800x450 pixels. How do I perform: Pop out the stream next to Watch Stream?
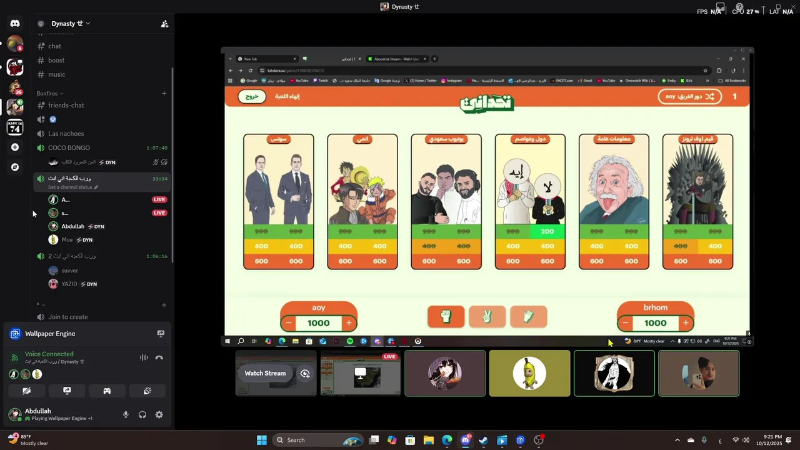(x=305, y=374)
